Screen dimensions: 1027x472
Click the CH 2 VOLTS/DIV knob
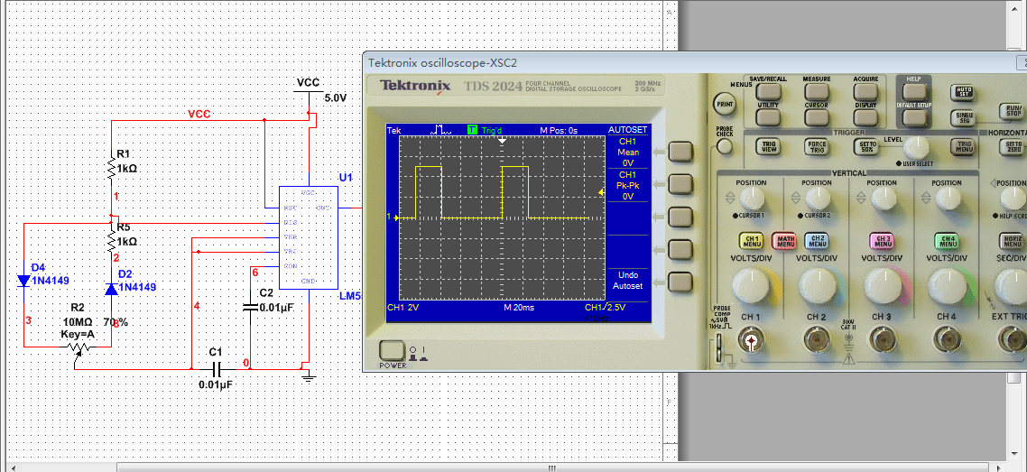[816, 285]
